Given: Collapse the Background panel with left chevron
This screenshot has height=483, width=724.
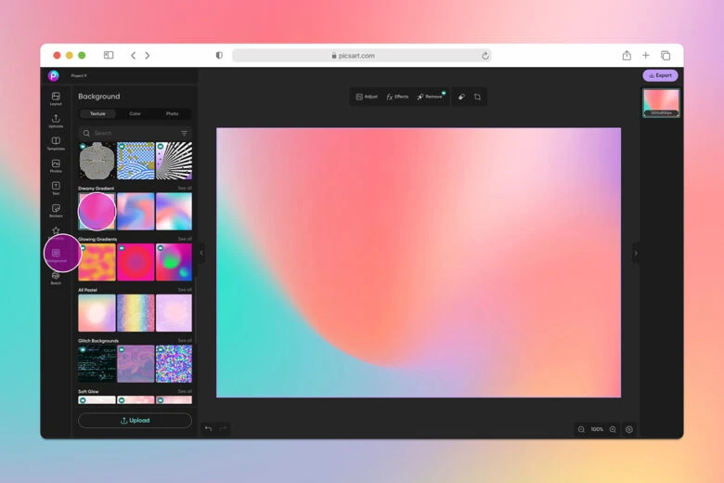Looking at the screenshot, I should 201,253.
